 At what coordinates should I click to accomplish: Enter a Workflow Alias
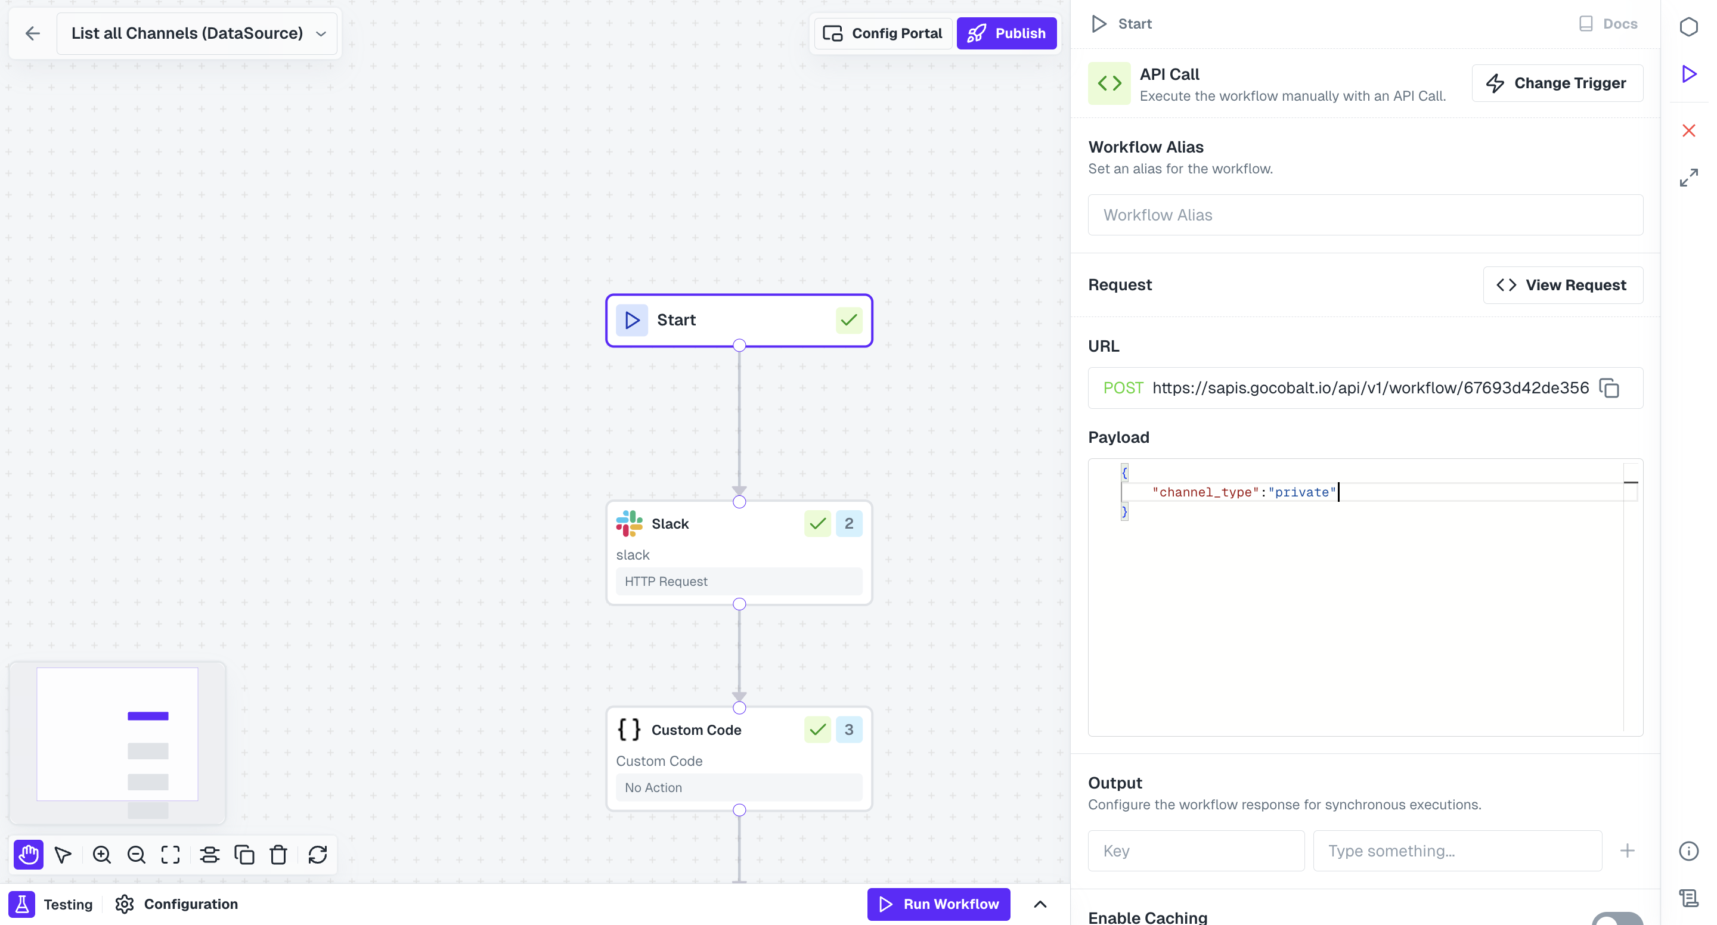tap(1365, 215)
